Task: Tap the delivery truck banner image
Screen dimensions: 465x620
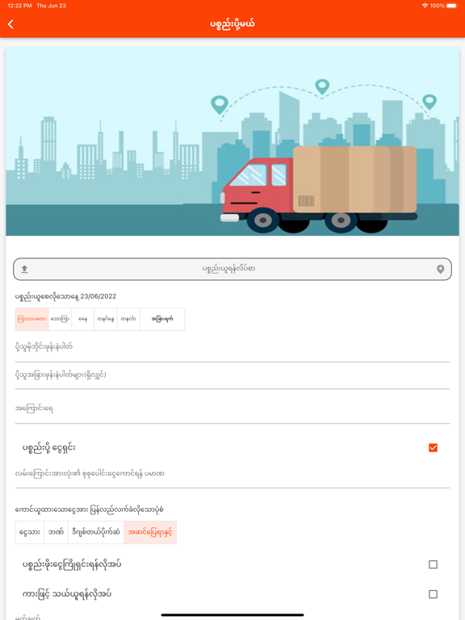Action: [x=232, y=141]
